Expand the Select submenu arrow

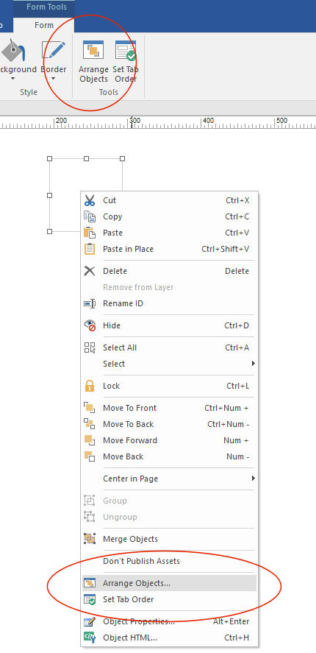(253, 364)
